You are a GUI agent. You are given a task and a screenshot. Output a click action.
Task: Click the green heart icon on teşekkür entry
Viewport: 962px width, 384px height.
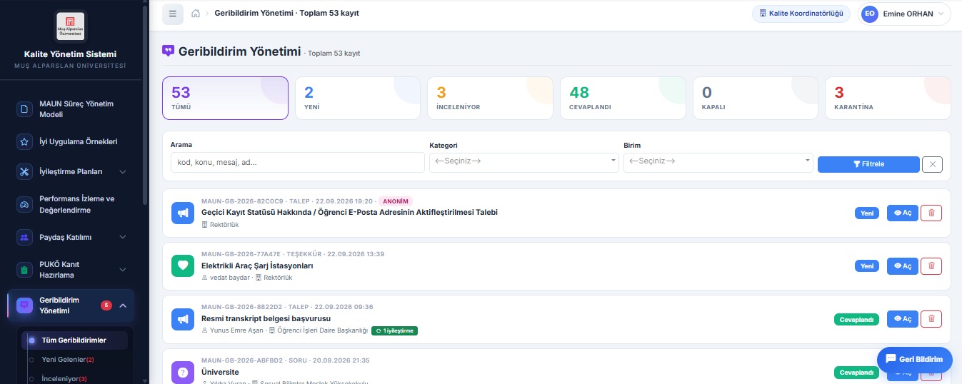(183, 266)
